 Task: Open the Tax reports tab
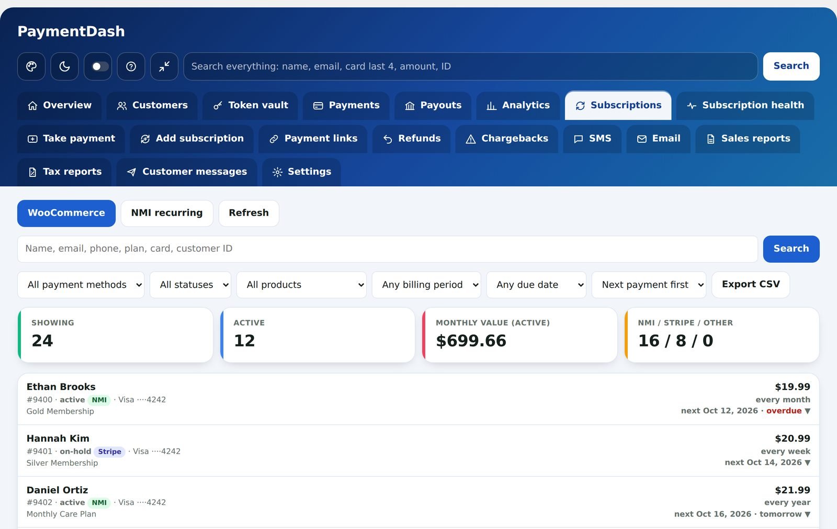64,172
